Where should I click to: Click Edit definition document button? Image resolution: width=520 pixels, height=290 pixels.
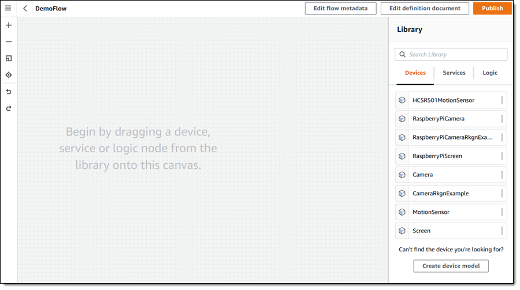425,9
